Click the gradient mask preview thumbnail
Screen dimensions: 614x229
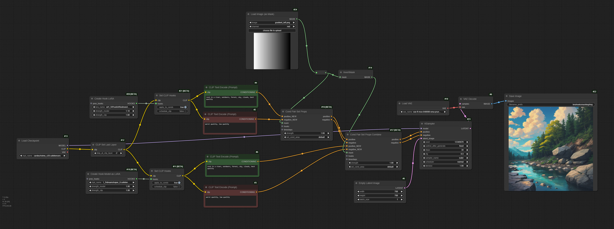[272, 51]
